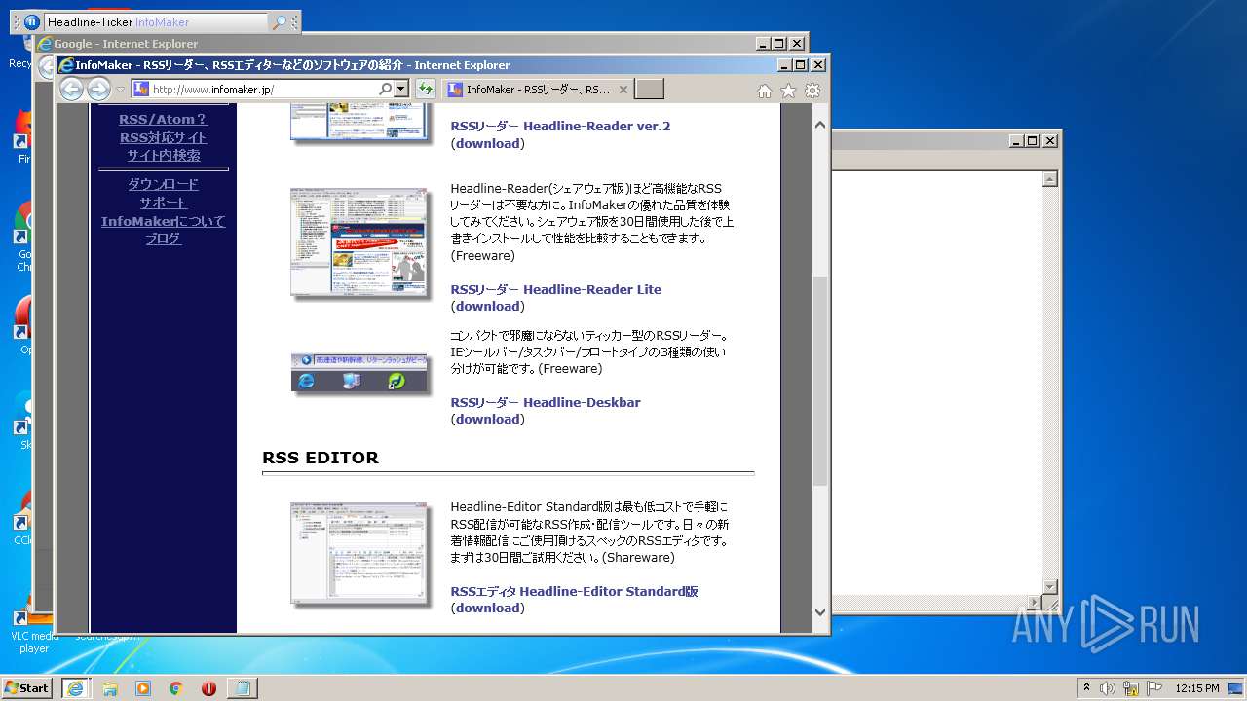Screen dimensions: 1247x701
Task: Click Headline-Editor Standard screenshot thumbnail
Action: (x=359, y=554)
